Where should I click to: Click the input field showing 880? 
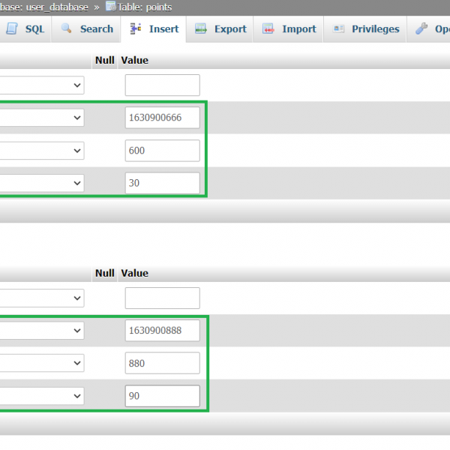(x=163, y=364)
